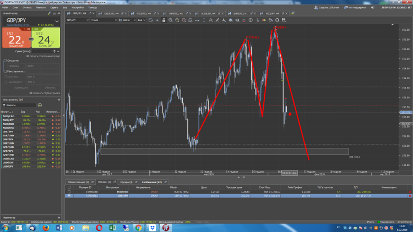This screenshot has height=232, width=413.
Task: Click the info circle icon in chart toolbar
Action: 251,20
